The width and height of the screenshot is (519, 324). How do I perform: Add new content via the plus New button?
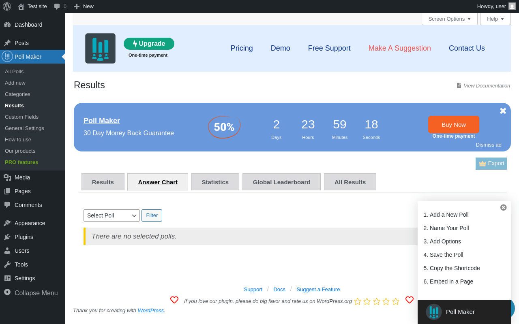point(84,6)
